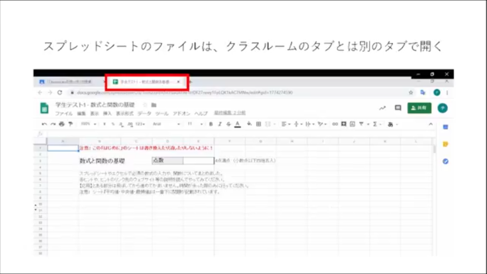Apply percent format from the toolbar

tap(113, 124)
